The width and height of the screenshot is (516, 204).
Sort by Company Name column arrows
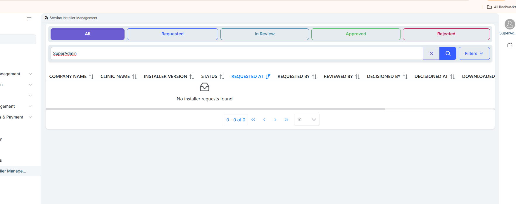coord(91,76)
